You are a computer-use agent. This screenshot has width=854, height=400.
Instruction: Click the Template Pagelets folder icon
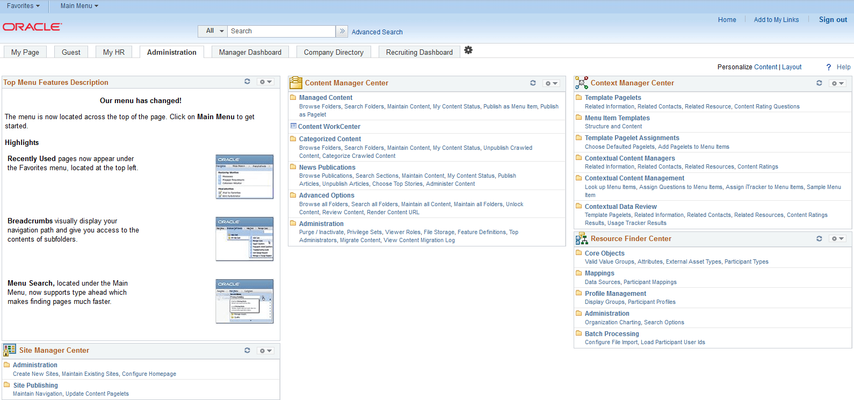[x=579, y=97]
